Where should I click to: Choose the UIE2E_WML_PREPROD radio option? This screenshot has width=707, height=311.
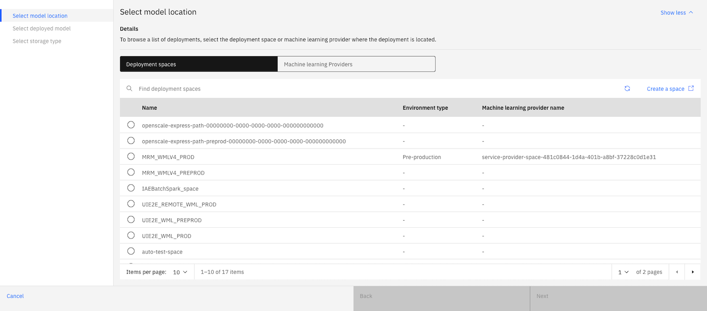(131, 220)
